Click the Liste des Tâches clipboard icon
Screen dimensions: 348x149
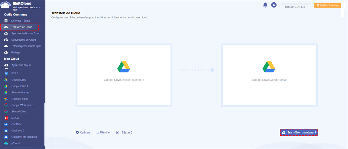[x=6, y=21]
